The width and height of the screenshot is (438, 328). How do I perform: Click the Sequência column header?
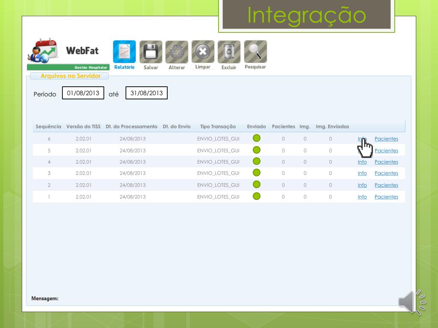click(x=48, y=126)
